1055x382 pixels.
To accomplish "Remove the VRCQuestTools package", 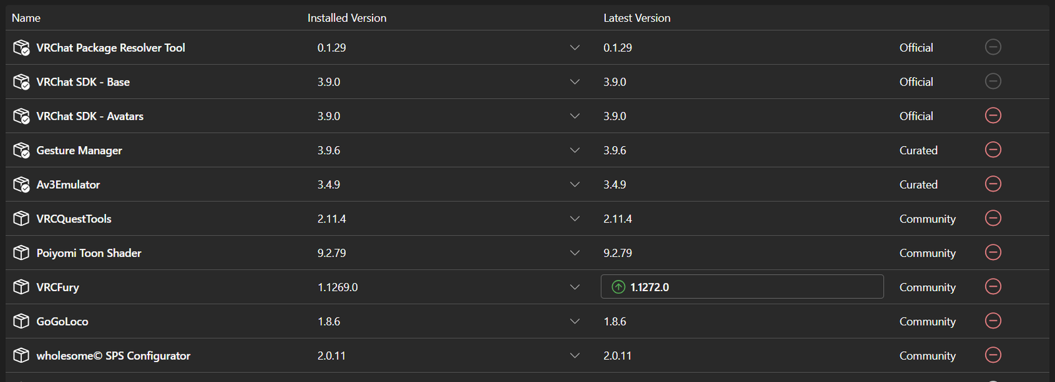I will click(x=993, y=219).
